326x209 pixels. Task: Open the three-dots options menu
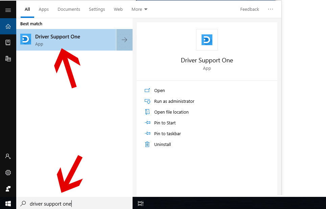click(271, 9)
